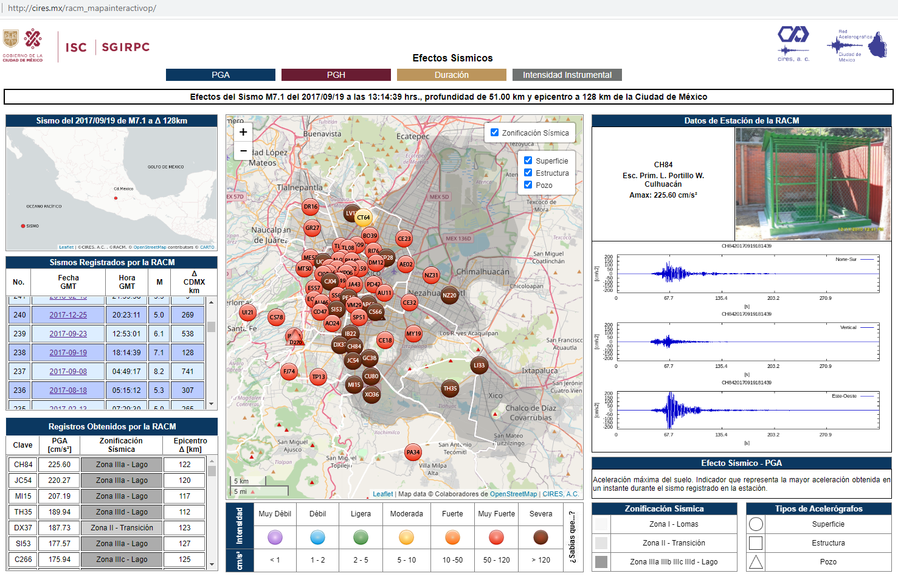Click the PA34 station marker
Viewport: 898px width, 579px height.
pos(413,452)
